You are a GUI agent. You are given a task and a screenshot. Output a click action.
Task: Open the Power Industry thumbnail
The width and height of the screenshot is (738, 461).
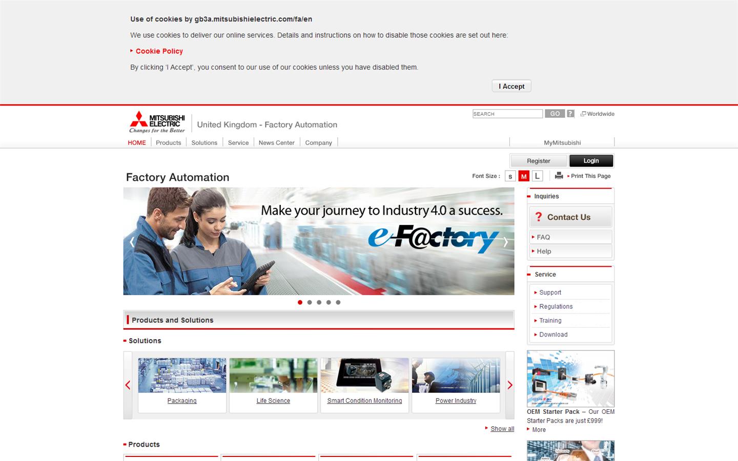click(x=456, y=375)
